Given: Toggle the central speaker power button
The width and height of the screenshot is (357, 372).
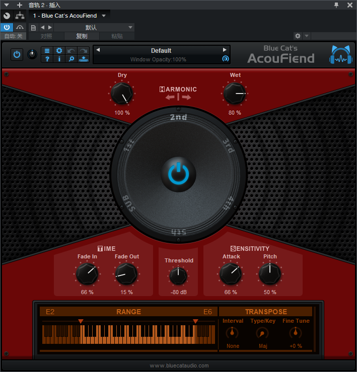Looking at the screenshot, I should [x=178, y=174].
